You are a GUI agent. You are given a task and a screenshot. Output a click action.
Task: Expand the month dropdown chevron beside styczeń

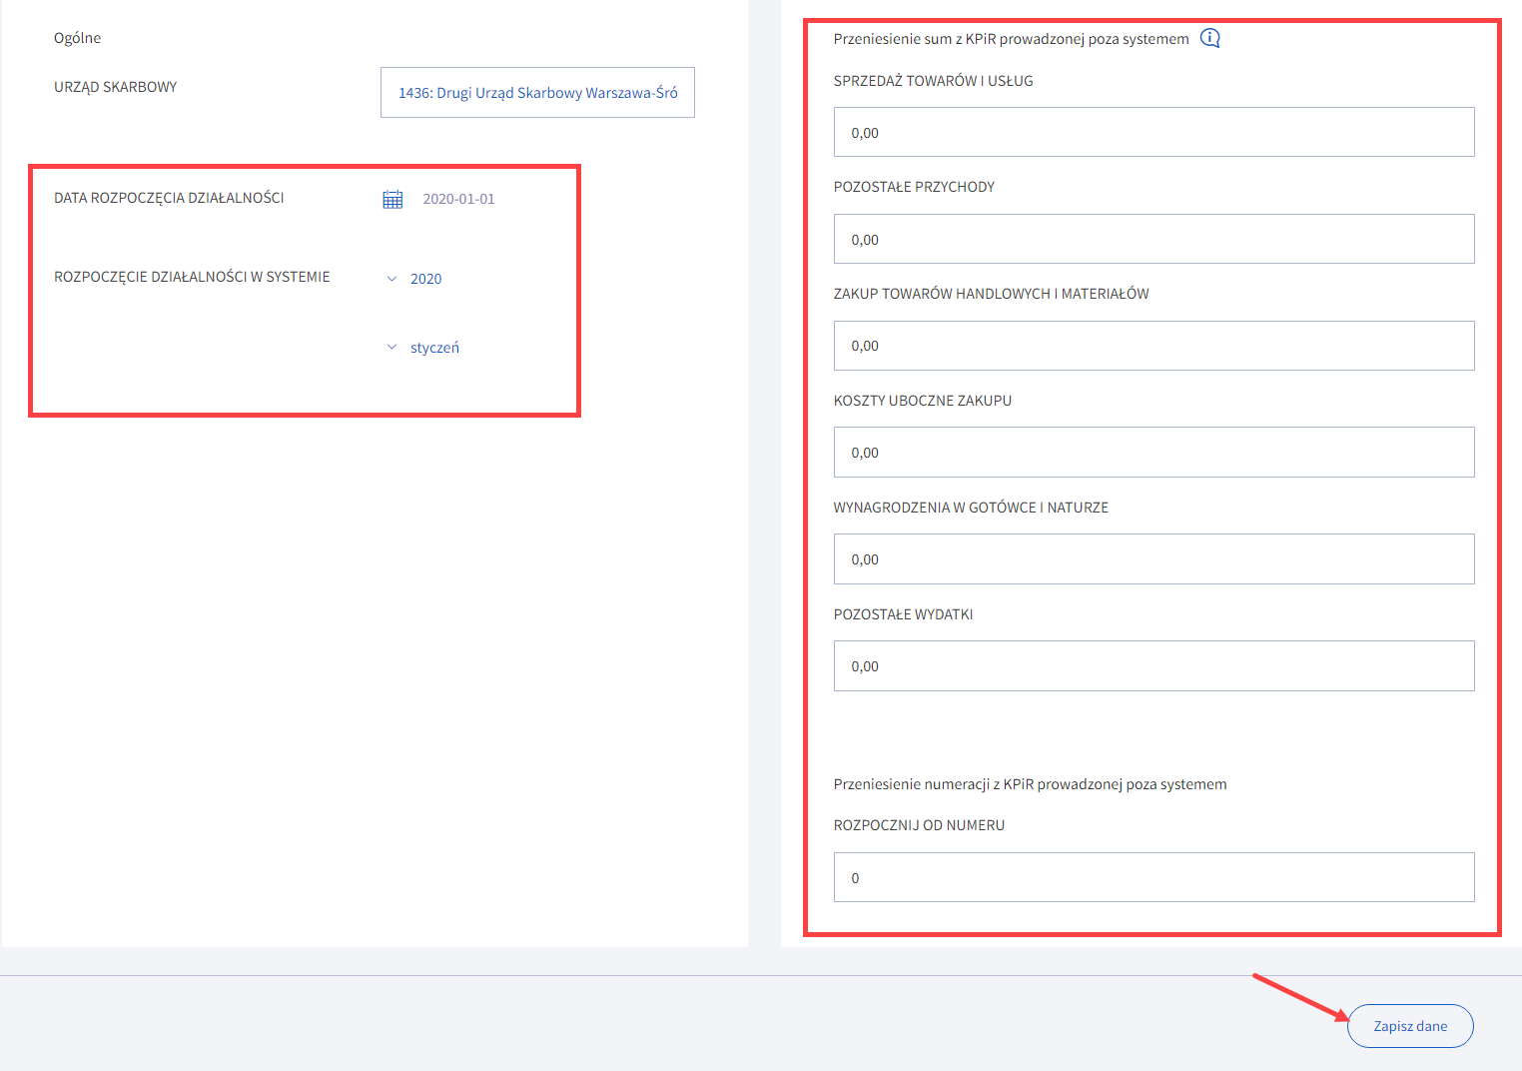(391, 348)
